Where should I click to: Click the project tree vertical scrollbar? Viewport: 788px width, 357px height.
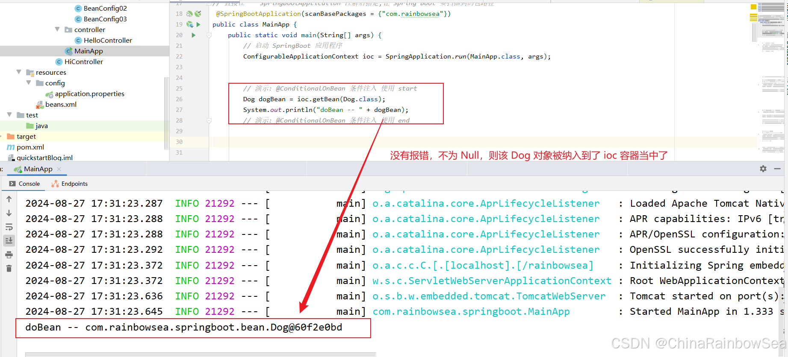pos(166,113)
